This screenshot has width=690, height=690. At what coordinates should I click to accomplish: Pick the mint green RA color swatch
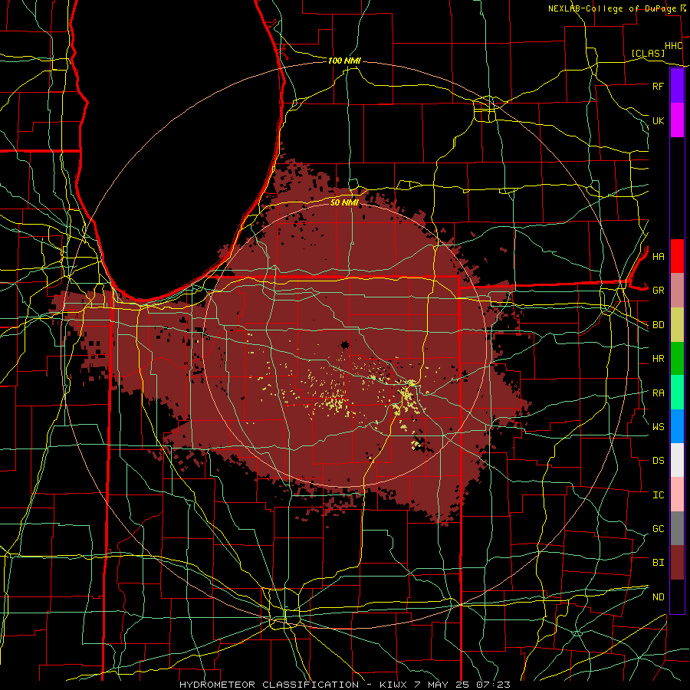677,393
